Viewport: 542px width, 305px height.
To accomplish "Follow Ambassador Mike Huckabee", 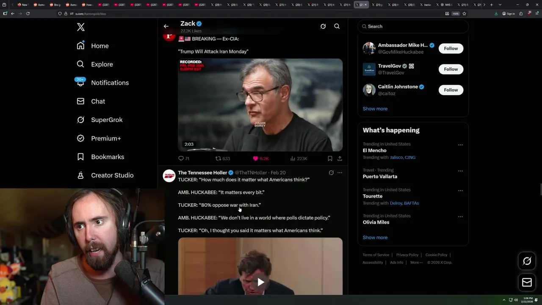I will coord(451,48).
